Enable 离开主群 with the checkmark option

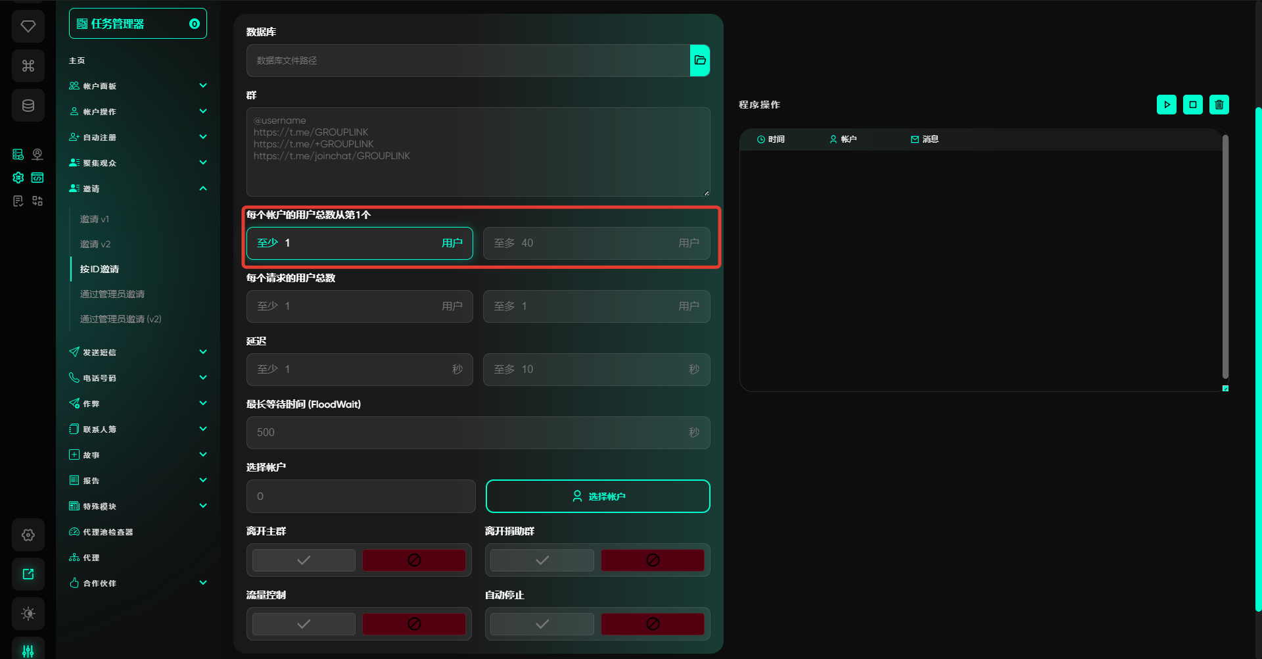(304, 560)
